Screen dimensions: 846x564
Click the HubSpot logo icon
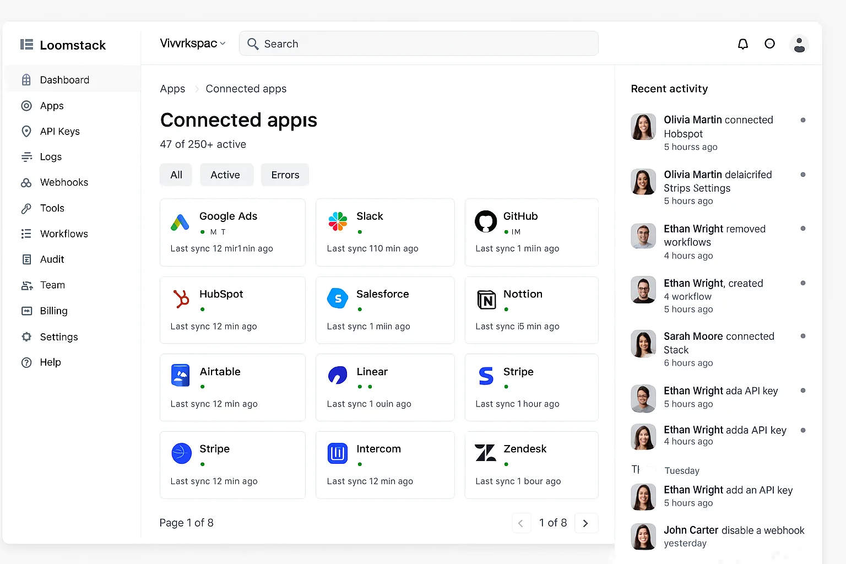coord(181,299)
